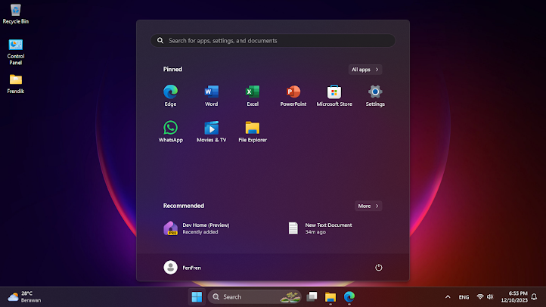This screenshot has width=546, height=307.
Task: Open the weather widget showing 28°C
Action: click(24, 297)
